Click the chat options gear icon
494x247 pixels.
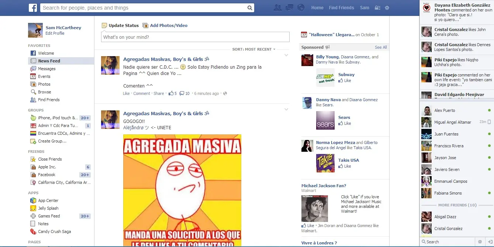pyautogui.click(x=480, y=242)
